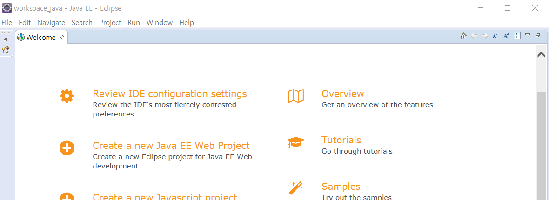Open Create a new Java EE Web Project

click(x=171, y=146)
